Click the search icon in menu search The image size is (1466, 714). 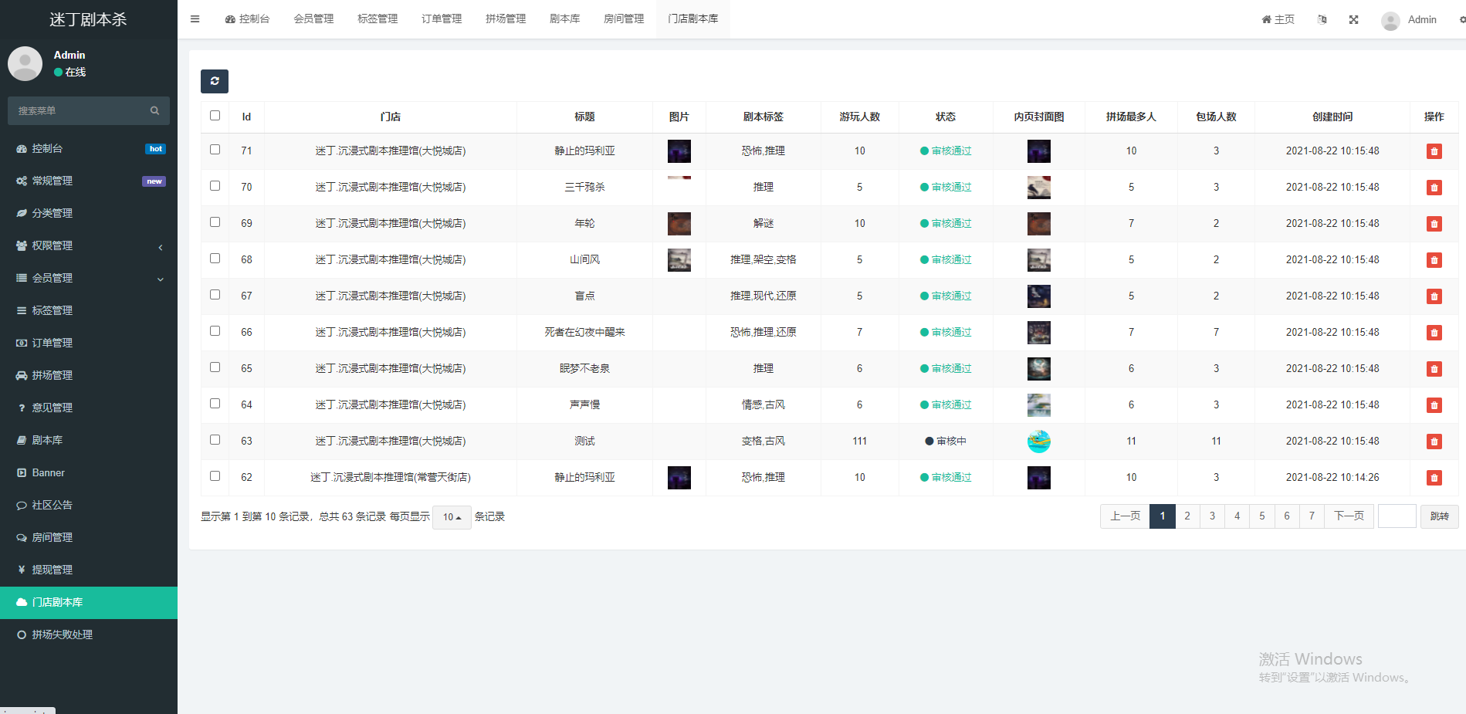click(154, 111)
